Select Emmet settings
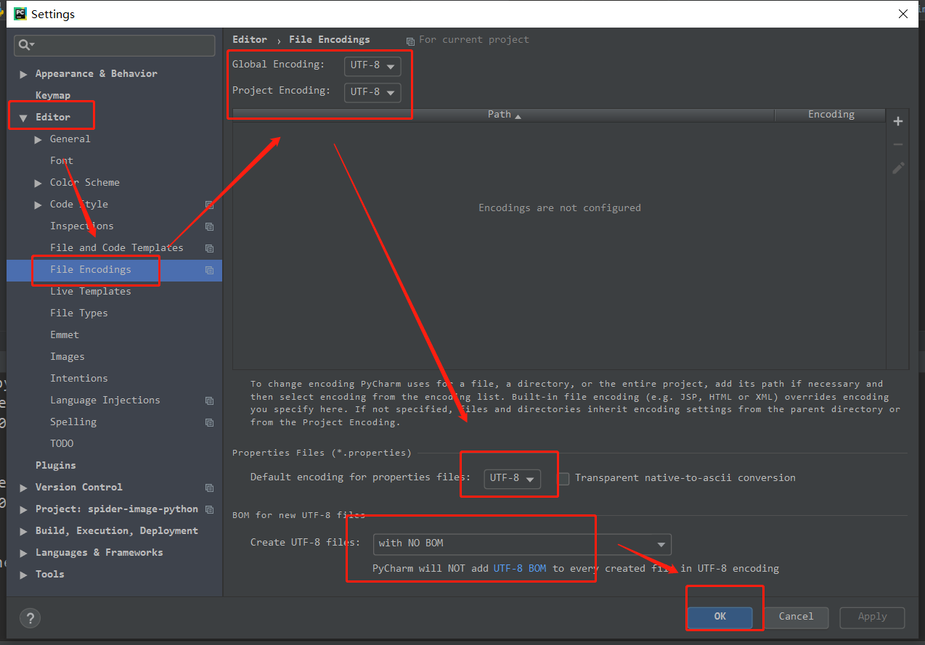 click(x=65, y=334)
